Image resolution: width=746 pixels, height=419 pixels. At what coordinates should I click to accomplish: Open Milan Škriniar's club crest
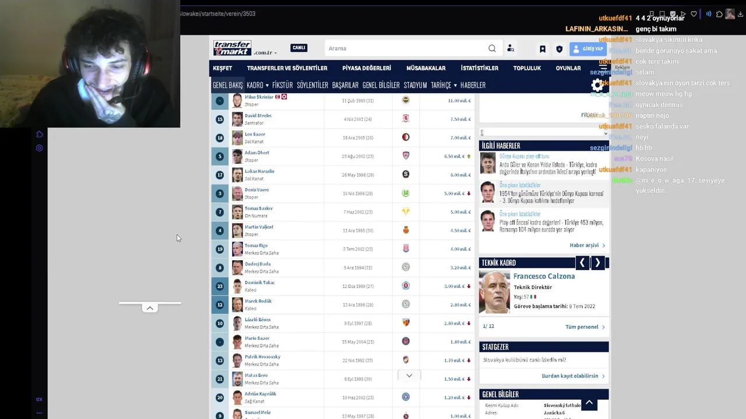click(x=406, y=100)
